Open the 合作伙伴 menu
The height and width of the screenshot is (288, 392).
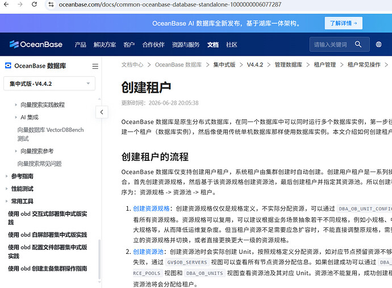tap(153, 44)
